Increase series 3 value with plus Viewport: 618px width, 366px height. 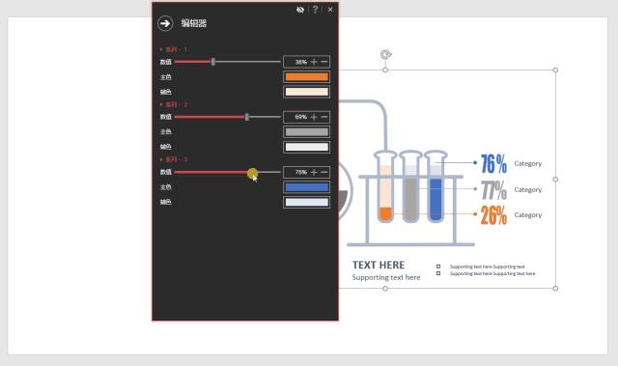[314, 172]
